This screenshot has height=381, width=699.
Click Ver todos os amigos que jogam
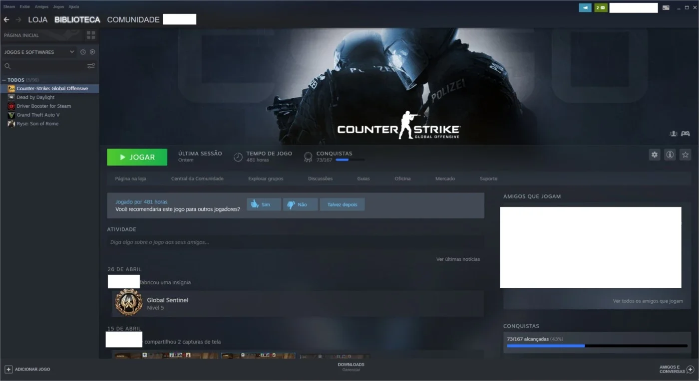(648, 301)
